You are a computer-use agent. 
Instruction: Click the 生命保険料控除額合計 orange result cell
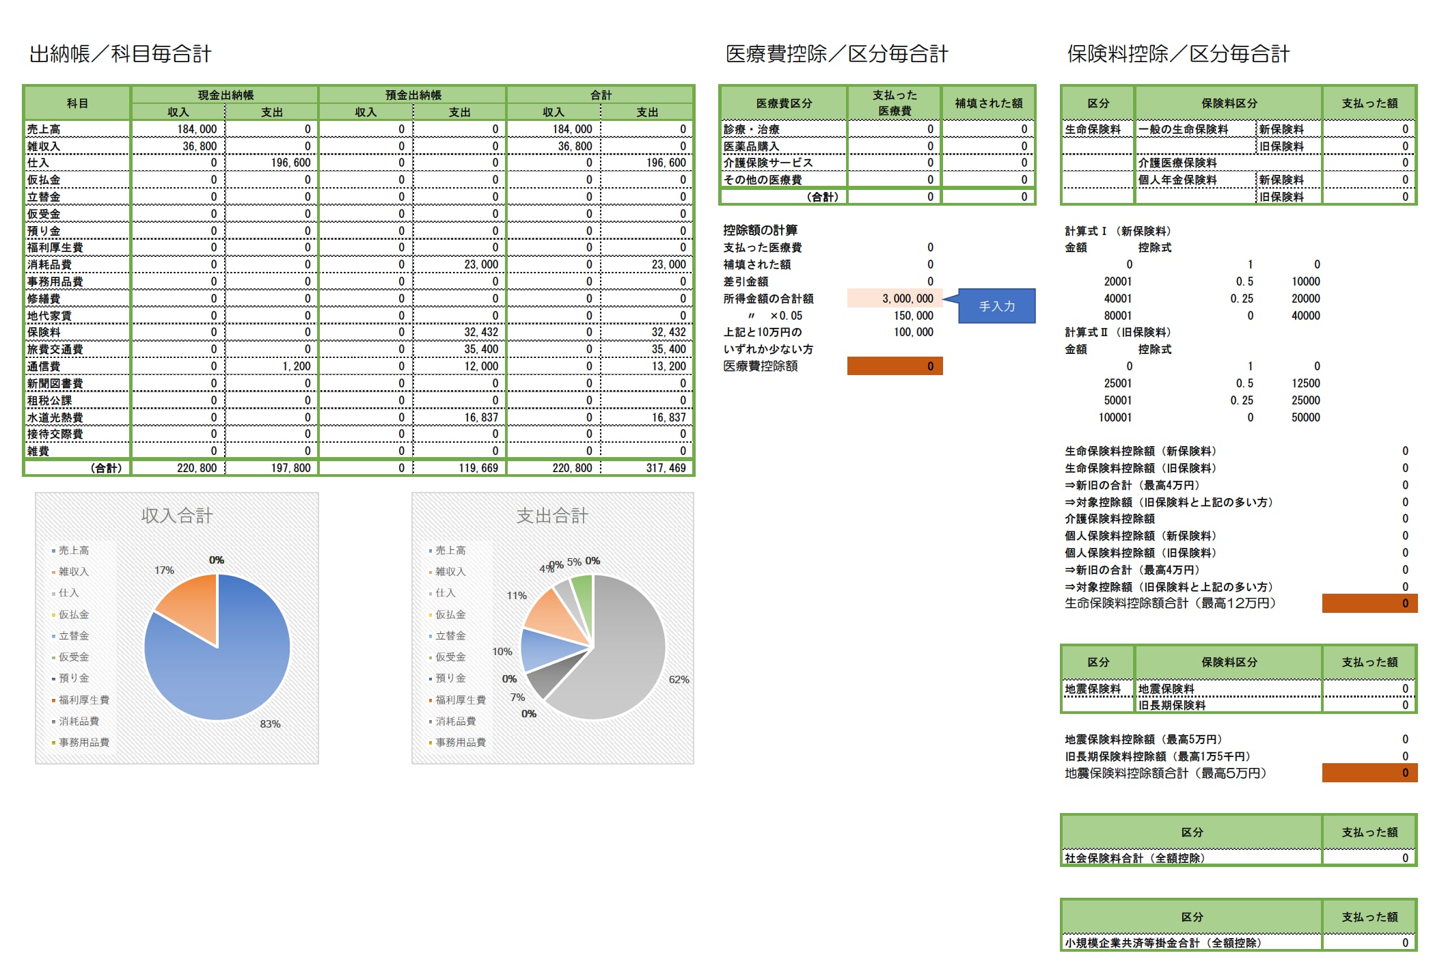tap(1369, 603)
